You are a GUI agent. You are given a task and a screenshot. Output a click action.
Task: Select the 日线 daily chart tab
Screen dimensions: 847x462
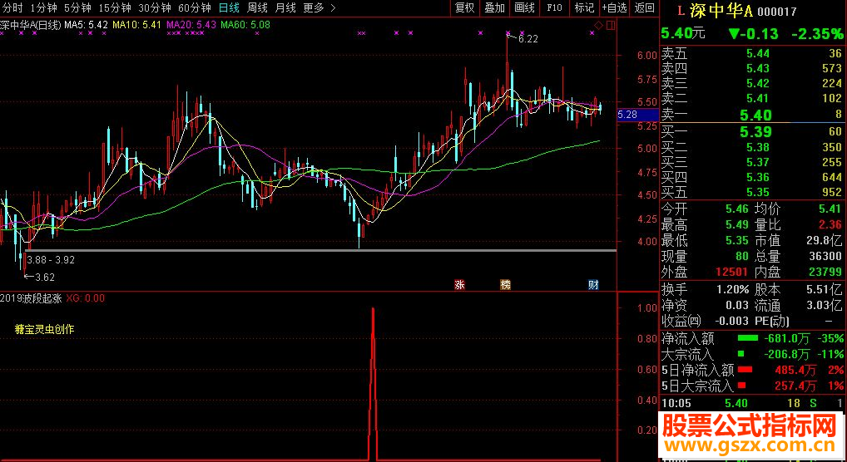pyautogui.click(x=229, y=7)
